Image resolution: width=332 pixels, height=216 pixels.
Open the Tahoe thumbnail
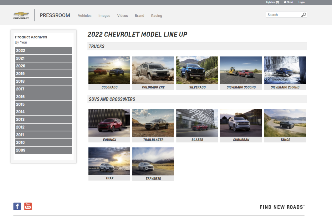click(285, 123)
